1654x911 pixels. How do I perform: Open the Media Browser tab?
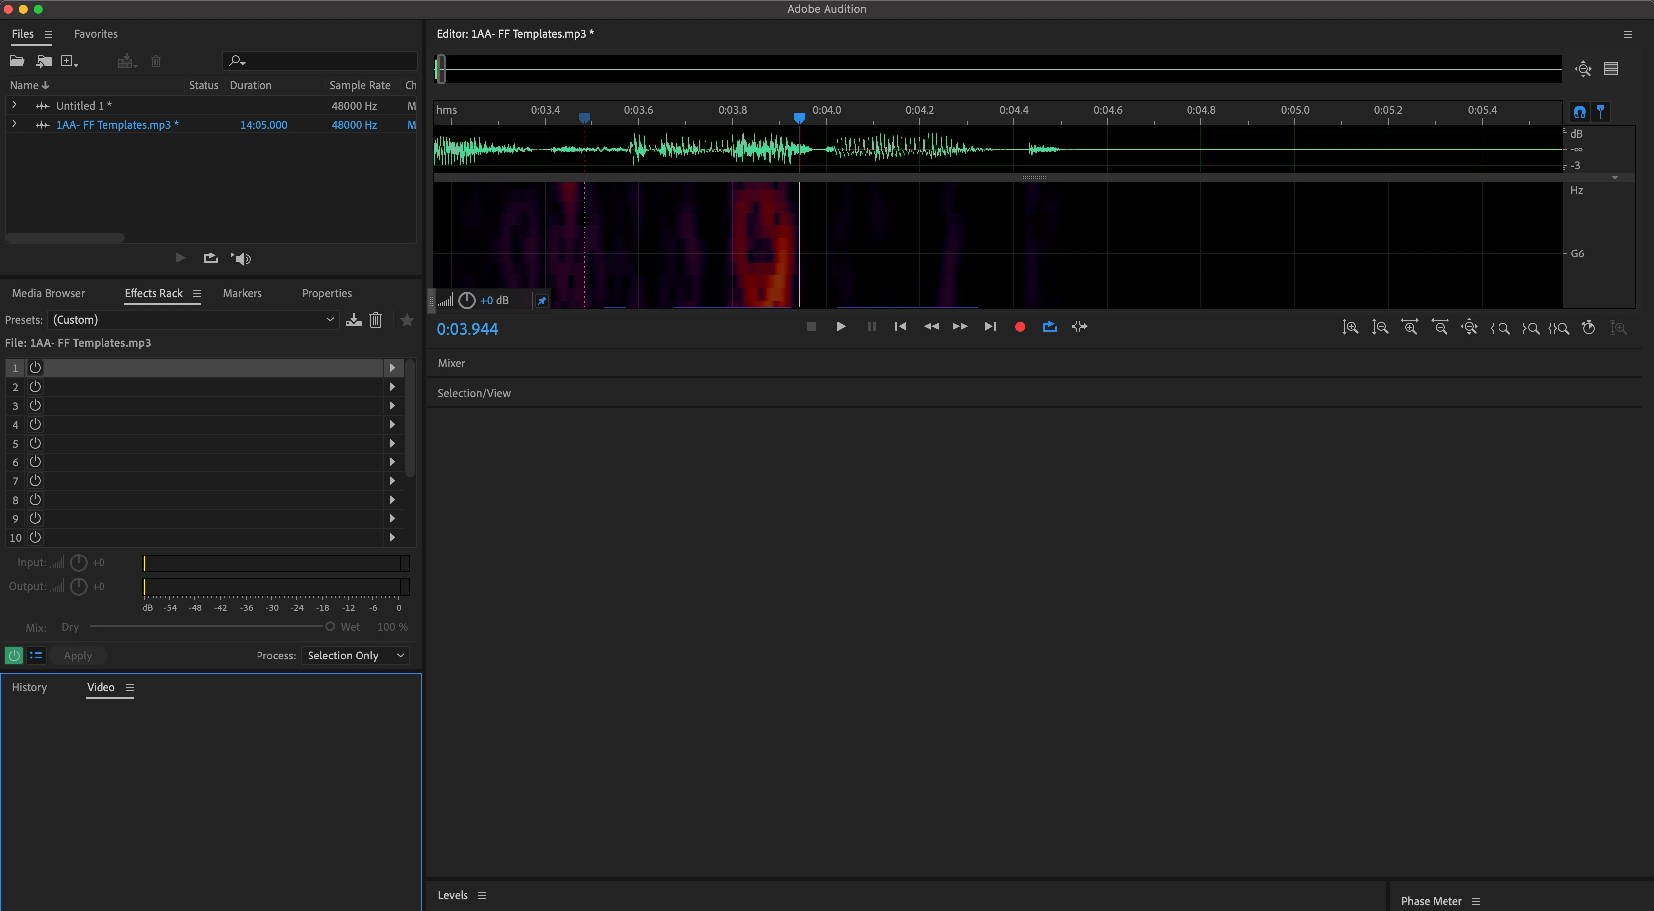click(x=48, y=294)
